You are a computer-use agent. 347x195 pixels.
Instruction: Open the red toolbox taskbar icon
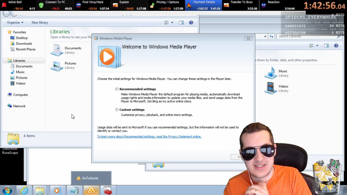(108, 190)
